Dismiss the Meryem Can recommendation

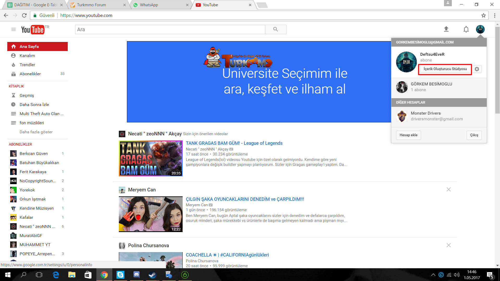448,189
